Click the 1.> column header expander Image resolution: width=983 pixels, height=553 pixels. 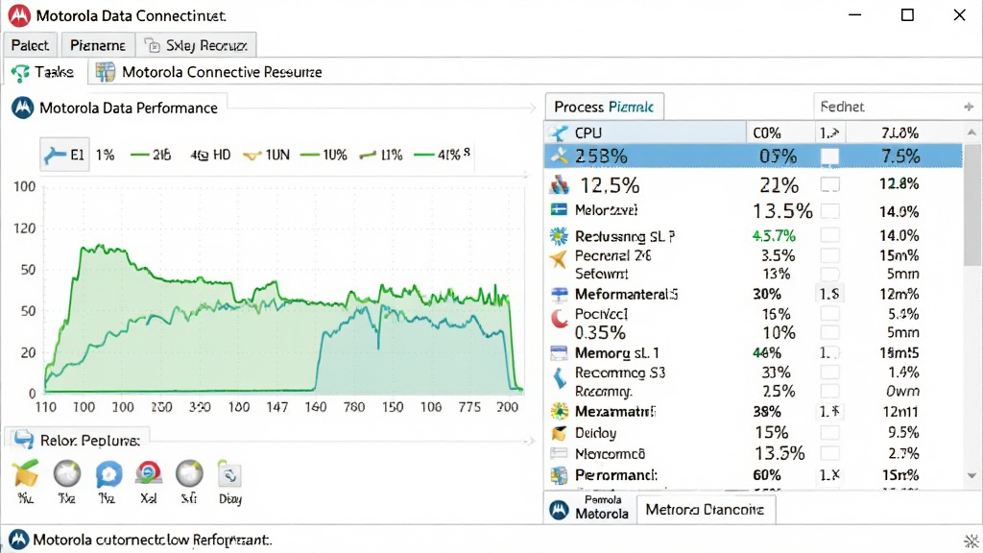828,132
